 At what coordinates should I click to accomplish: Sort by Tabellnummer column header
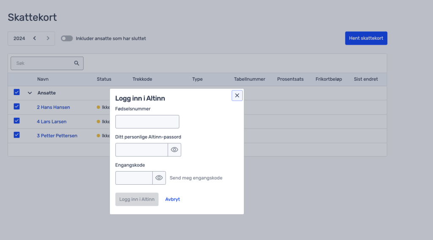click(249, 79)
